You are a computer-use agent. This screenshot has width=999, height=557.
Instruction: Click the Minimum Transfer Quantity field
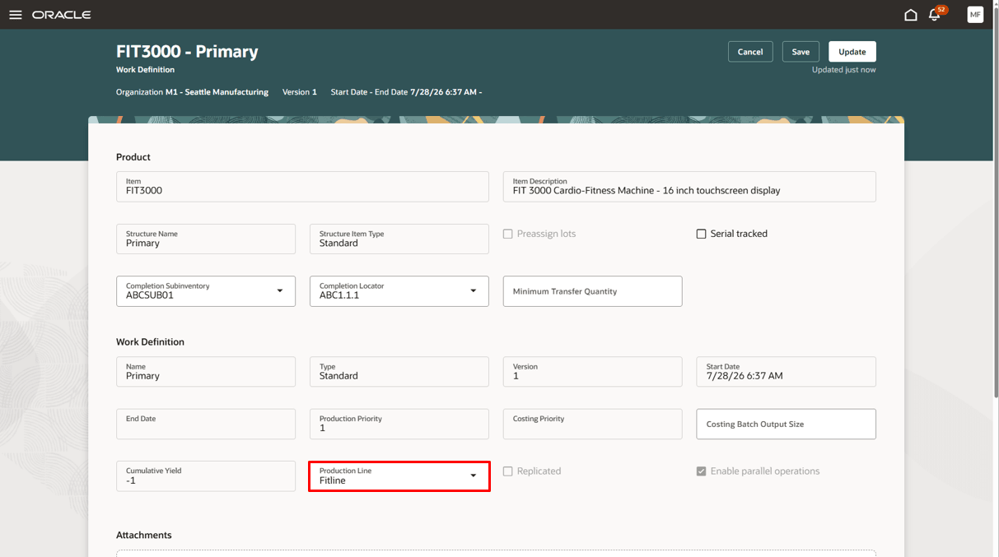(592, 291)
